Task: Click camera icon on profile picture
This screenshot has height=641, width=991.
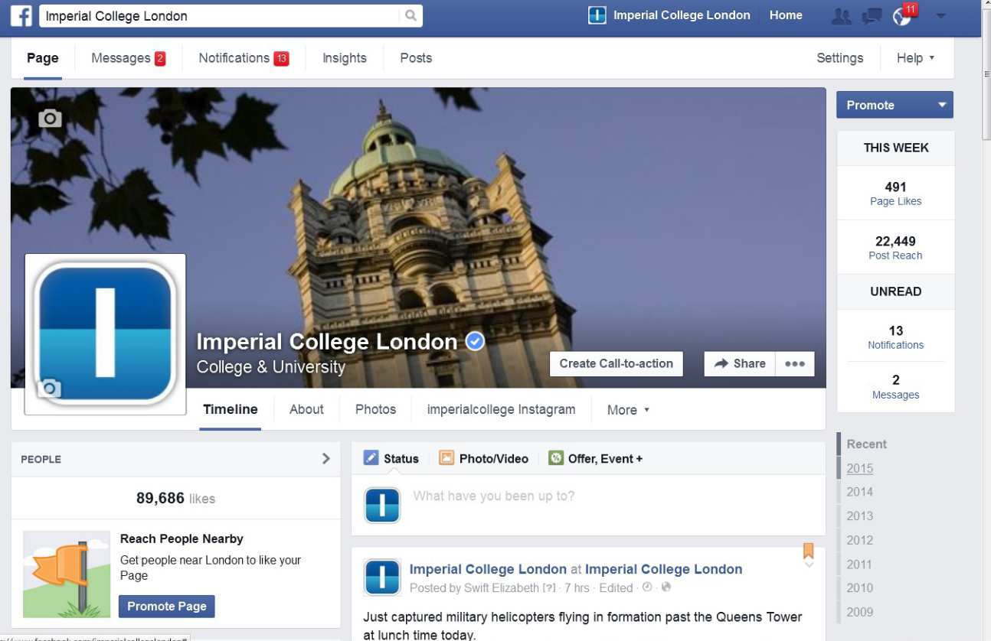Action: [50, 389]
